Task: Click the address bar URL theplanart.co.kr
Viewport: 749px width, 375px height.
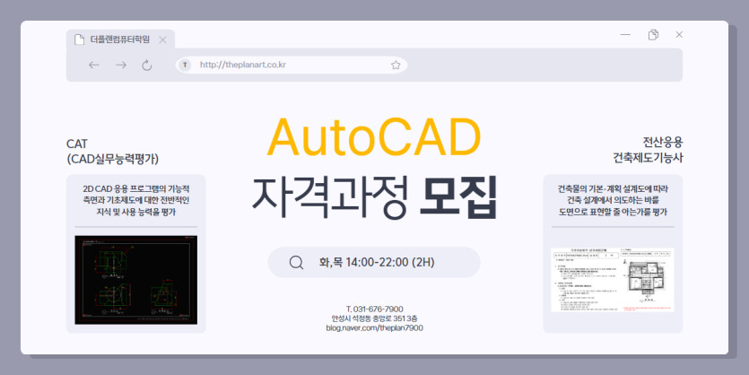Action: (243, 65)
